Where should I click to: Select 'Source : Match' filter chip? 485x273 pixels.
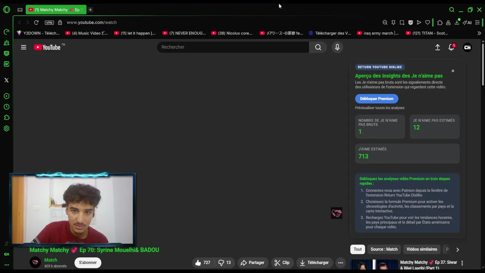pyautogui.click(x=384, y=249)
